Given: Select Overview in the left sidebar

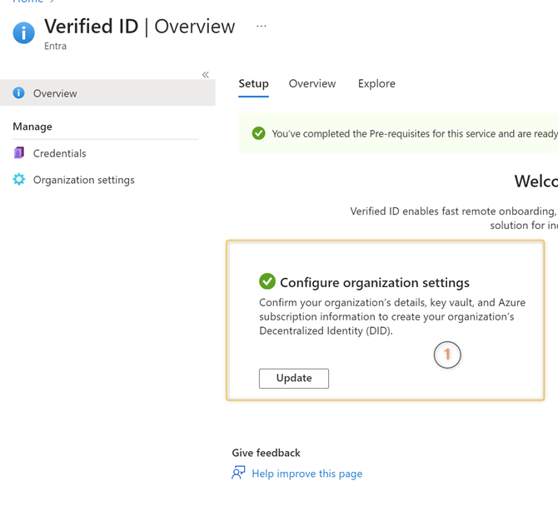Looking at the screenshot, I should 107,93.
